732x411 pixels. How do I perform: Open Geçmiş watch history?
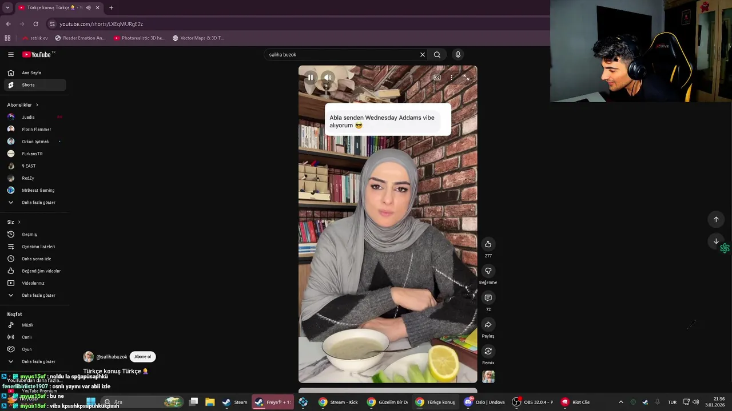coord(35,235)
